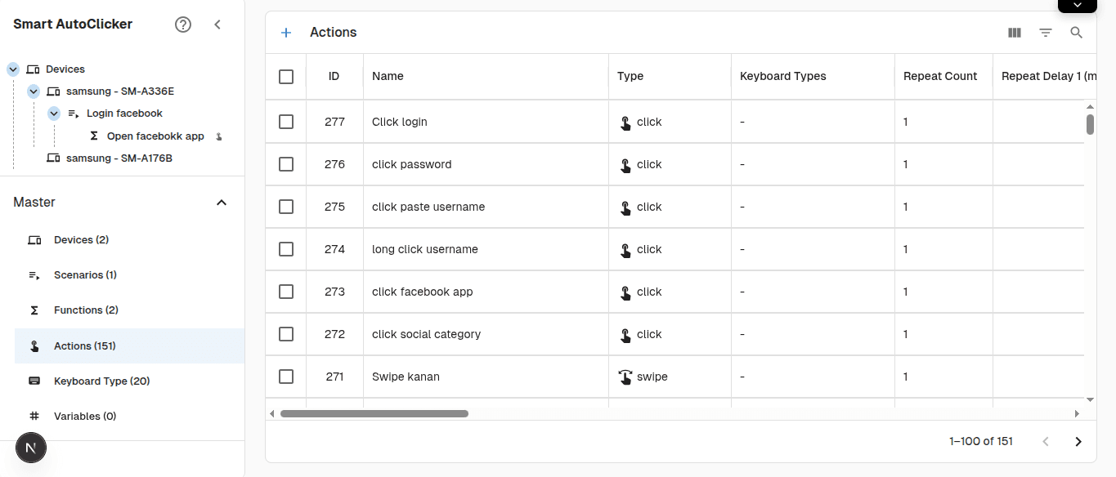1116x477 pixels.
Task: Click the black dropdown tab at top
Action: coord(1077,5)
